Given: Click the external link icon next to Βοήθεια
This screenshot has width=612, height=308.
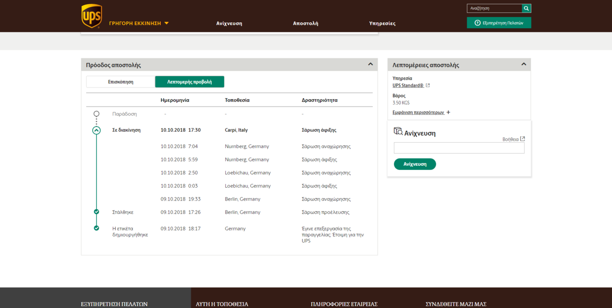Looking at the screenshot, I should click(523, 139).
